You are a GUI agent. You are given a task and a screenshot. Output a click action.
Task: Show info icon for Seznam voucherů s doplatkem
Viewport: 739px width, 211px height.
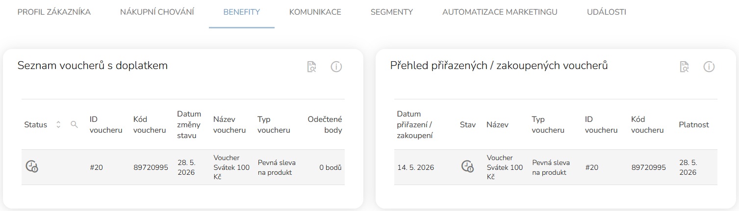click(336, 67)
